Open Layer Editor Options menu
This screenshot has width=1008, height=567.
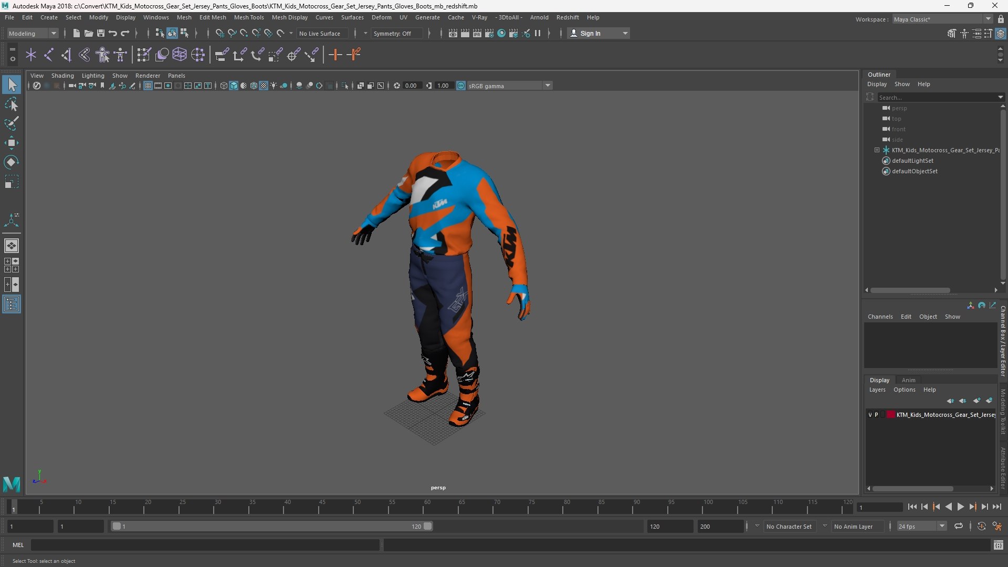(x=904, y=390)
